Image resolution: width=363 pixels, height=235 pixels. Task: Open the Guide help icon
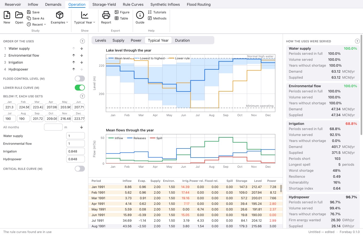click(x=140, y=18)
